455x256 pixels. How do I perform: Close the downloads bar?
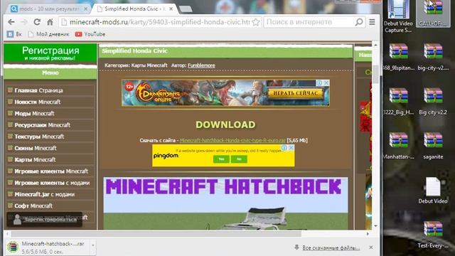tap(371, 247)
